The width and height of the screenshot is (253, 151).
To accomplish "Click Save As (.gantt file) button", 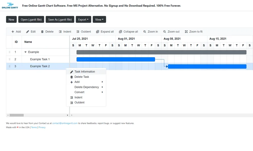I will 60,19.
